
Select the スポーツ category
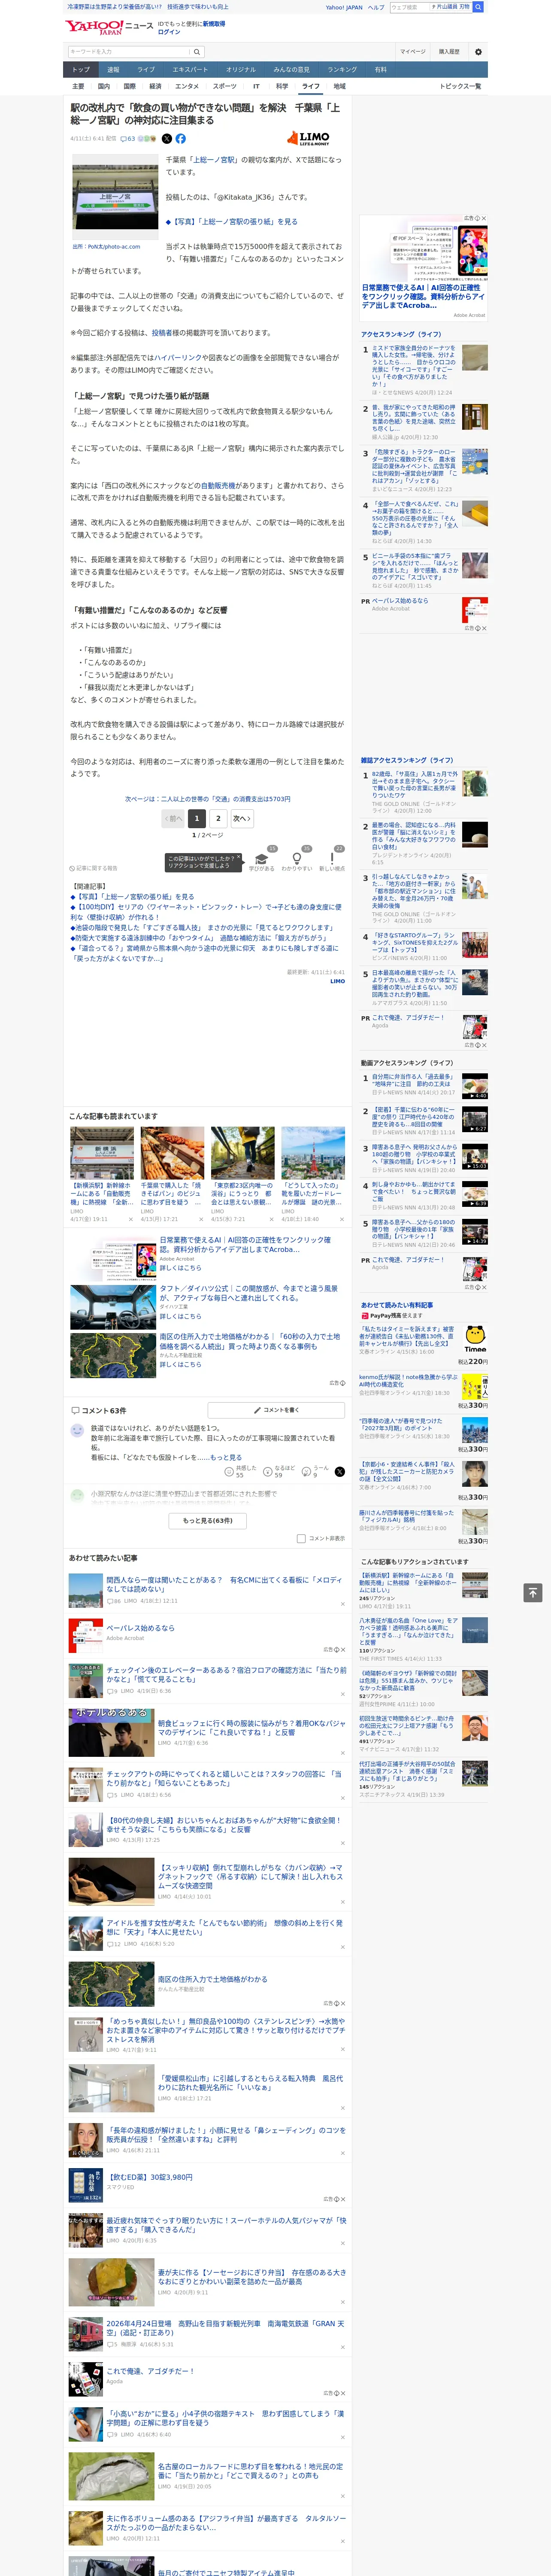tap(225, 86)
